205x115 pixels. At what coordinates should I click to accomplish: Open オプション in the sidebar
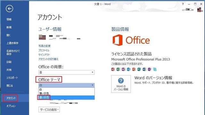coord(11,106)
